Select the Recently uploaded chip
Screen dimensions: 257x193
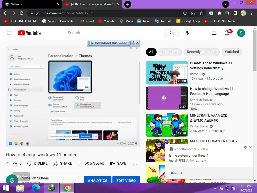tap(202, 52)
